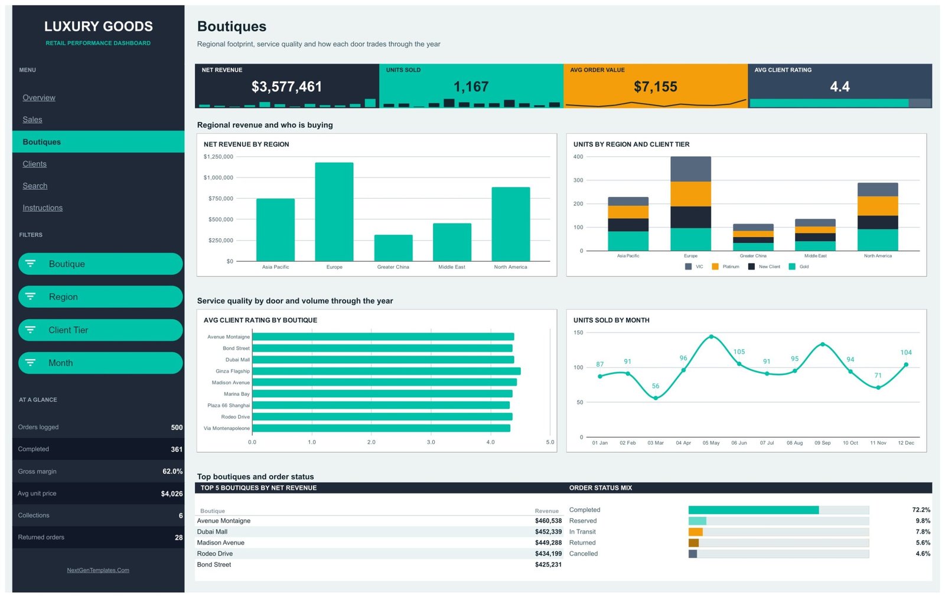Click the Top 5 Boutiques By Net Revenue header
This screenshot has width=945, height=598.
[x=259, y=488]
